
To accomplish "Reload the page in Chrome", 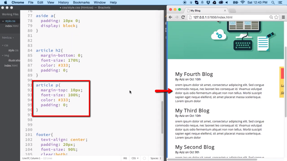I will click(183, 17).
